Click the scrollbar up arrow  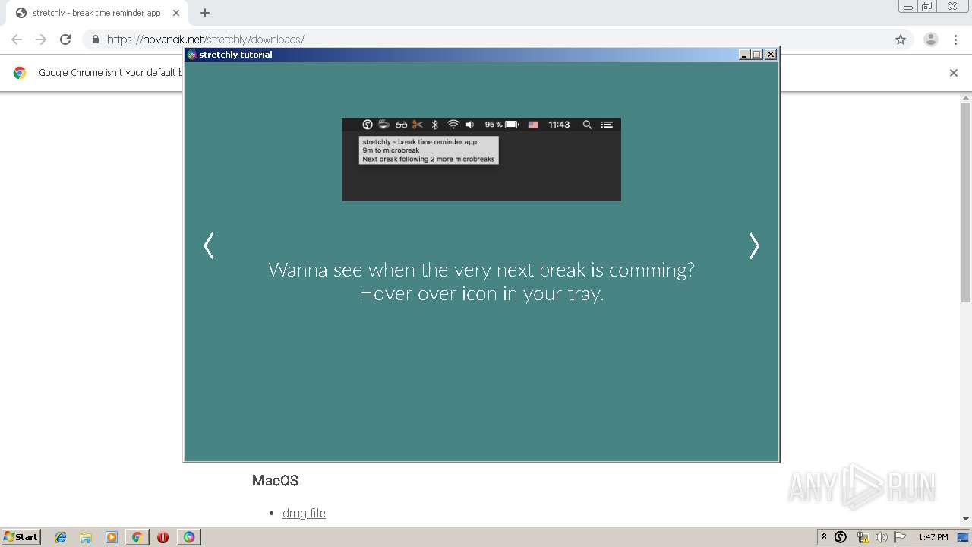966,98
